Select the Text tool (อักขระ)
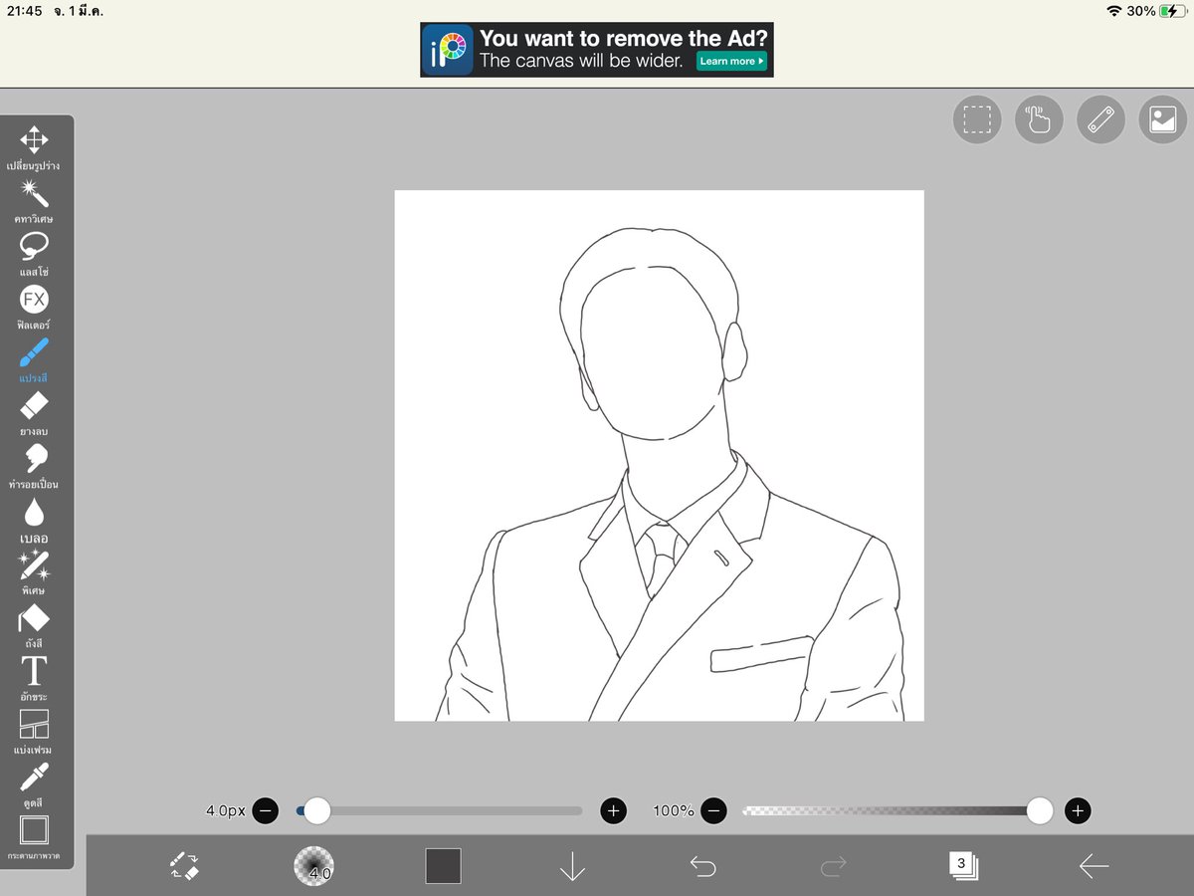Image resolution: width=1194 pixels, height=896 pixels. pyautogui.click(x=34, y=680)
